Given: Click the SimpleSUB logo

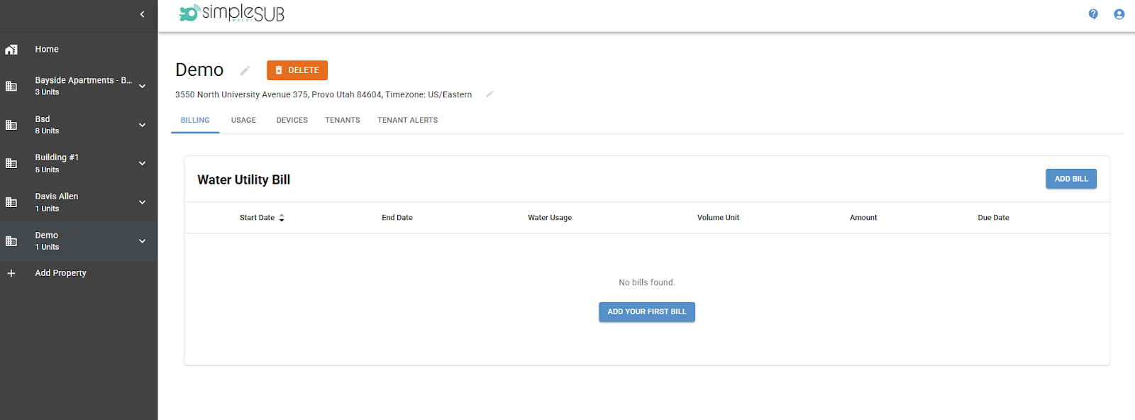Looking at the screenshot, I should pos(232,13).
